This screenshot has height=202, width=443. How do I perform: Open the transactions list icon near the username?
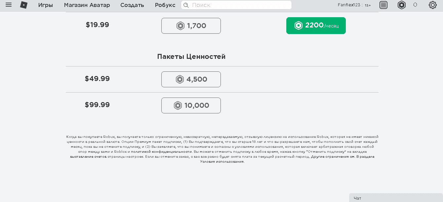383,5
